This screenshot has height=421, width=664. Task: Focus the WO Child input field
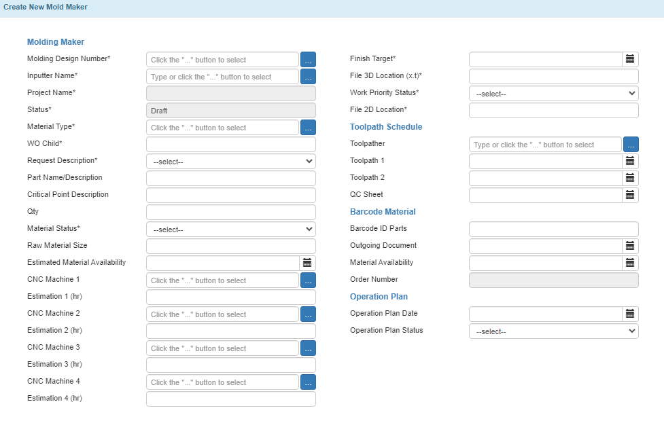point(231,144)
